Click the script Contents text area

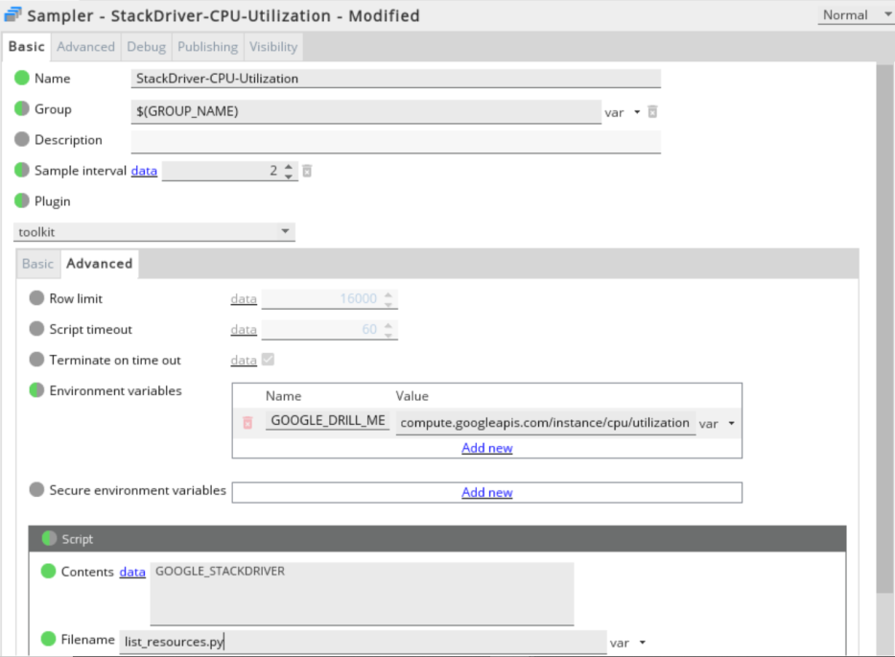tap(362, 594)
